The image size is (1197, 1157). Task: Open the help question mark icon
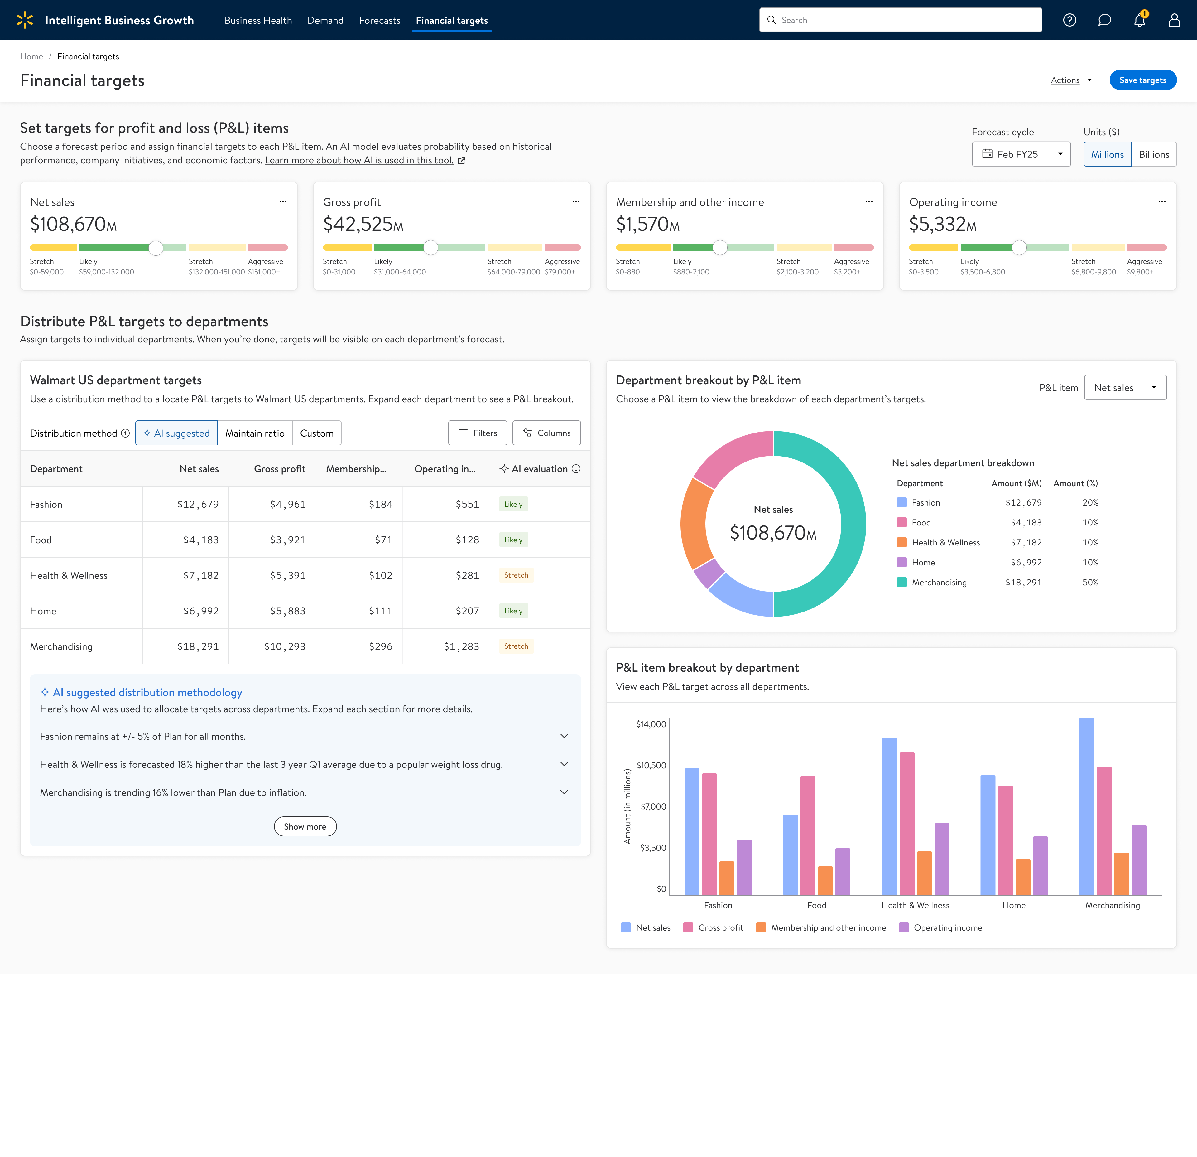[1070, 20]
